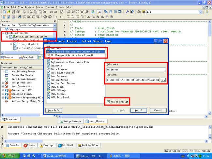Click the browse ... location button
212x159 pixels.
point(163,80)
